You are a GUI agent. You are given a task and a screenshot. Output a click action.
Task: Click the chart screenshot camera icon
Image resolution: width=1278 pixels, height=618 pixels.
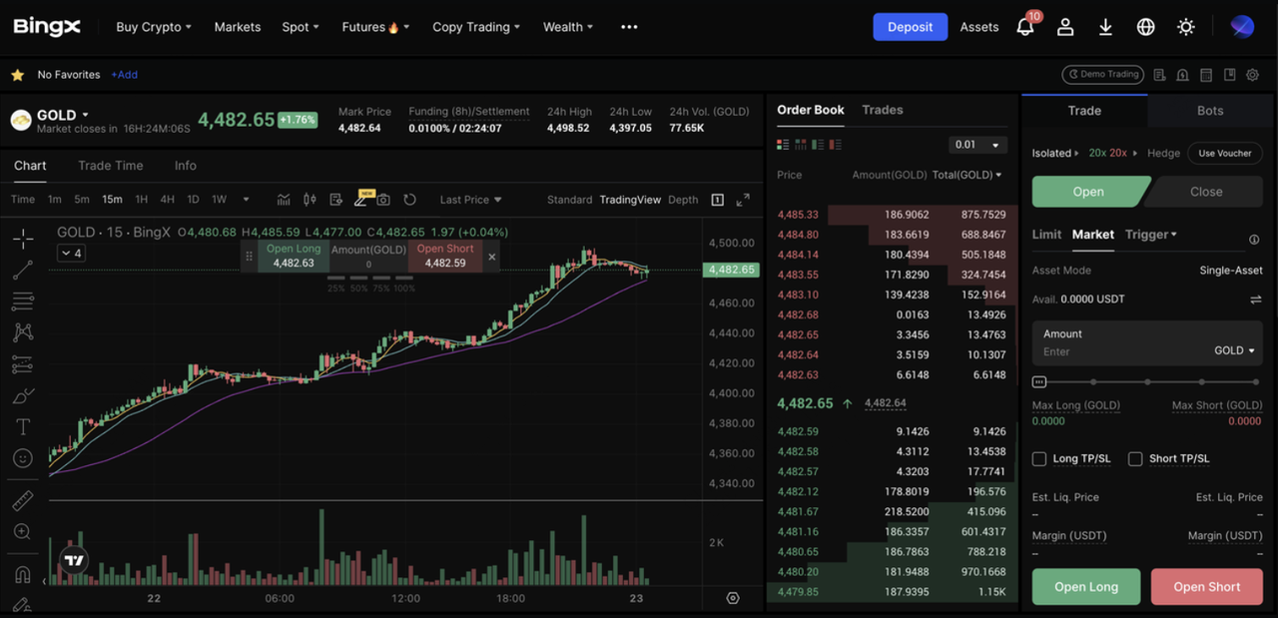coord(383,200)
